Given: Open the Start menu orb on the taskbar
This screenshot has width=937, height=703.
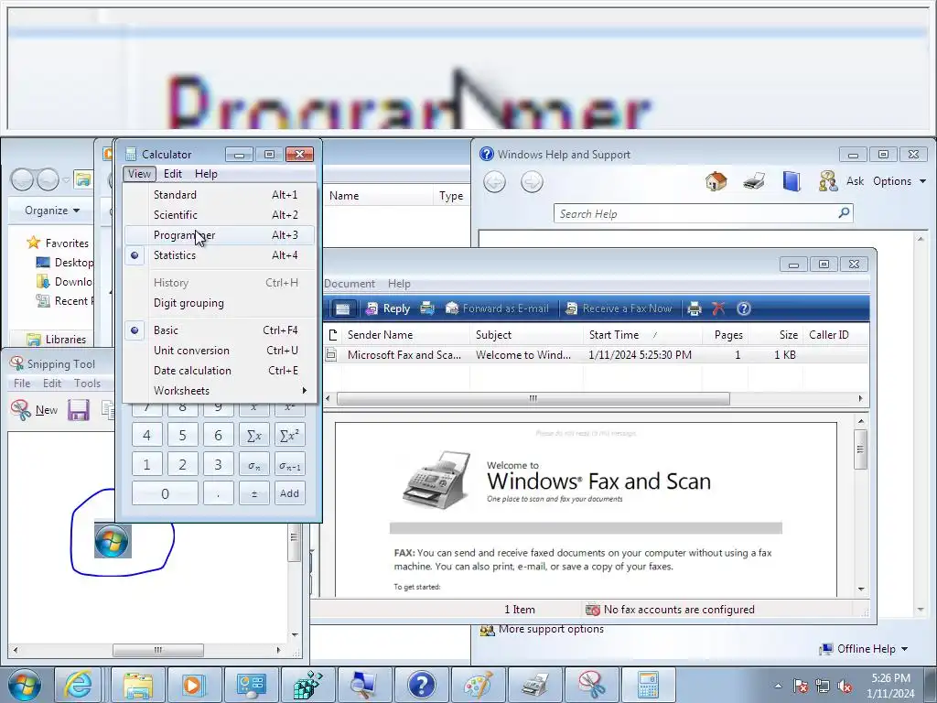Looking at the screenshot, I should coord(25,685).
